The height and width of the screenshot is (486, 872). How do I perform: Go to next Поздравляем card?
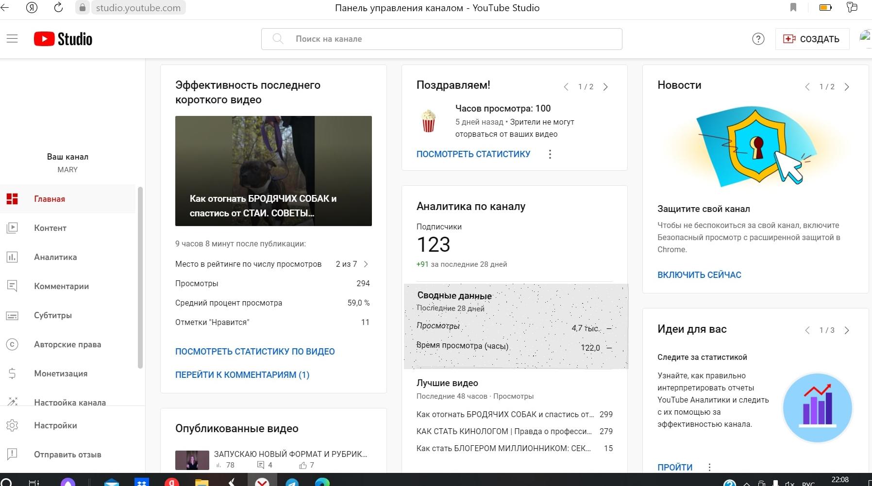tap(605, 87)
